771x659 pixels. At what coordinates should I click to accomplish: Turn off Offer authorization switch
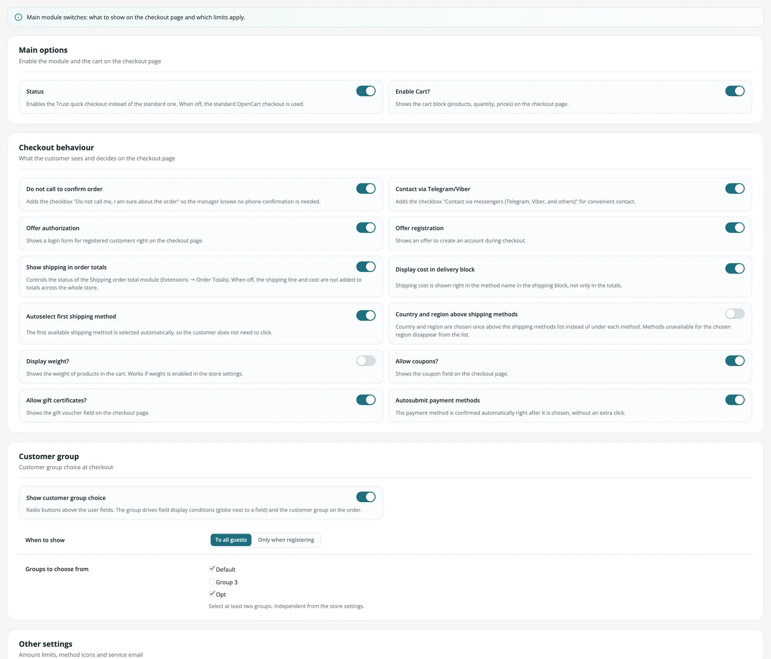pyautogui.click(x=366, y=228)
